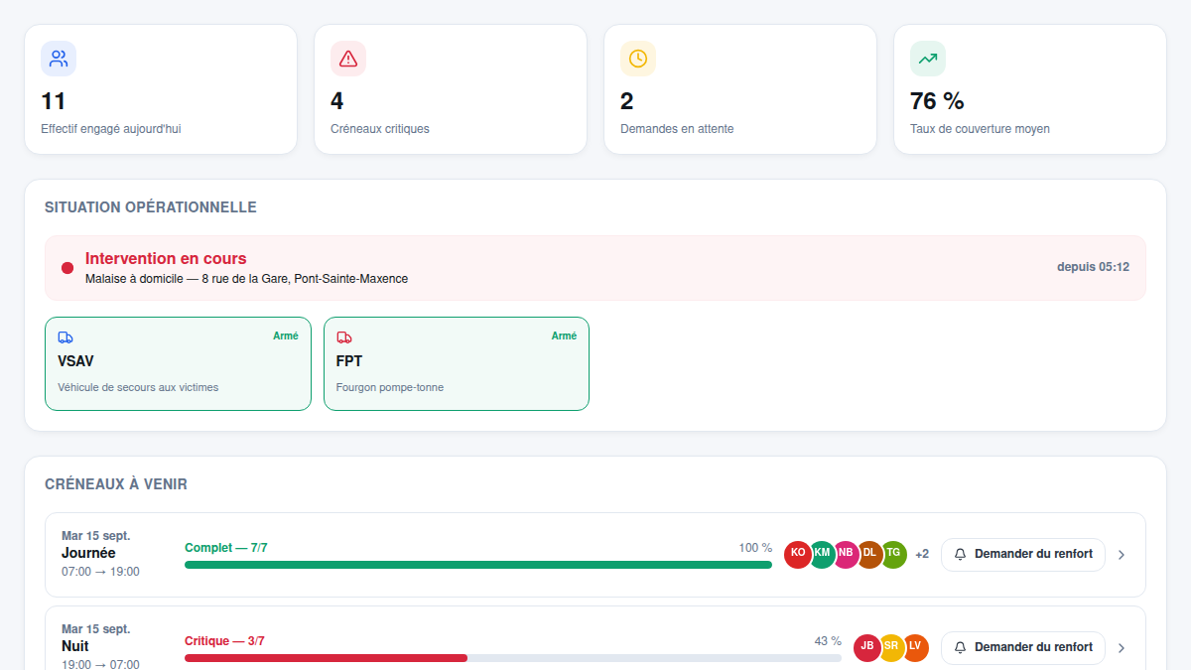Viewport: 1191px width, 670px height.
Task: Click the Complet — 7/7 label
Action: [x=225, y=548]
